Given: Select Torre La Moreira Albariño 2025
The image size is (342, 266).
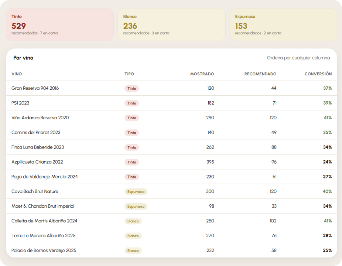Looking at the screenshot, I should tap(44, 236).
